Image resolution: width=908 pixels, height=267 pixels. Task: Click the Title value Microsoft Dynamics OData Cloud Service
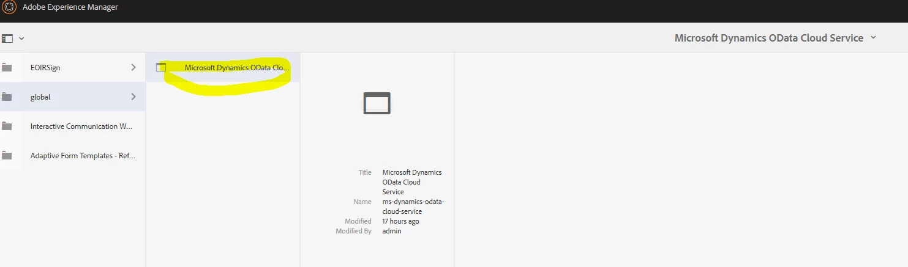point(412,182)
